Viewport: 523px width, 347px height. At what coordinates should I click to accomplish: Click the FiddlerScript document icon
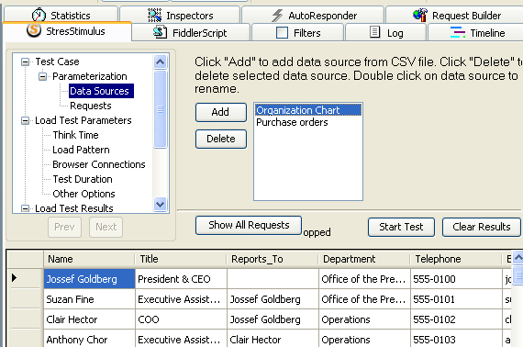(160, 32)
